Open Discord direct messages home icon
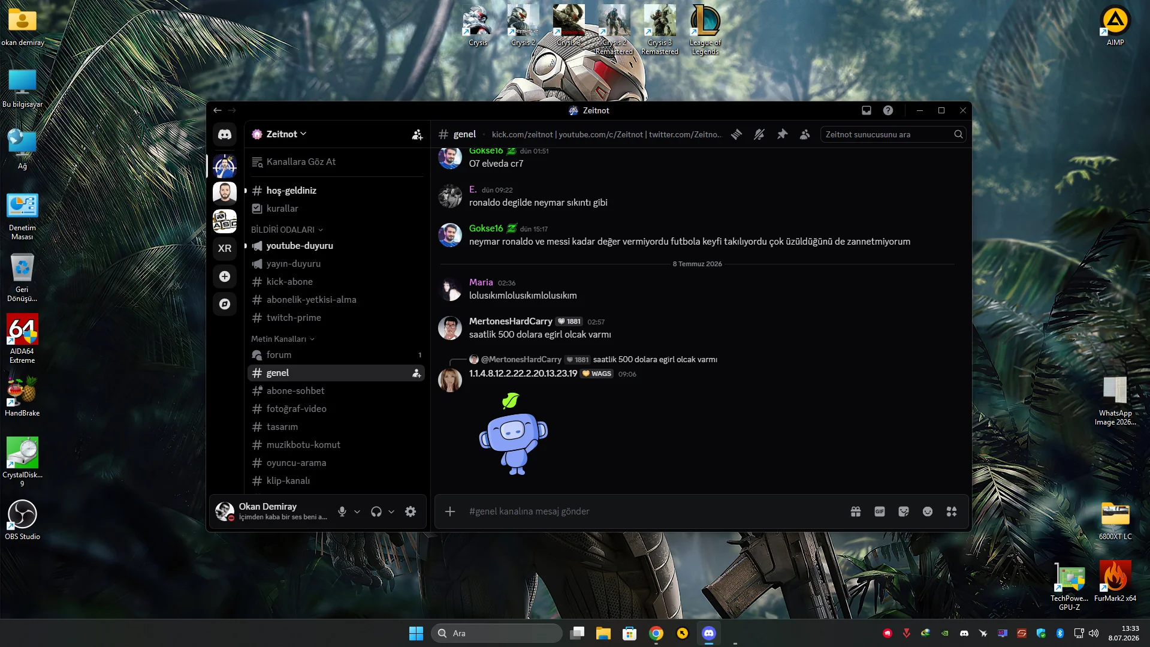The height and width of the screenshot is (647, 1150). (x=225, y=134)
